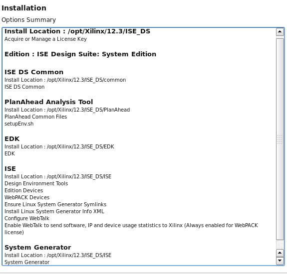Click "Ensure Linux System Generator Symlinks"
Image resolution: width=287 pixels, height=274 pixels.
[x=55, y=204]
